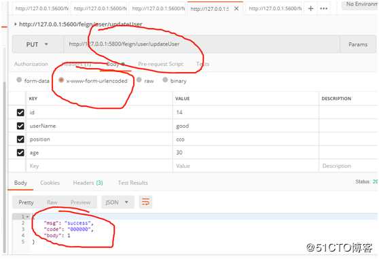This screenshot has height=259, width=379.
Task: Open a new request tab with plus icon
Action: [311, 8]
